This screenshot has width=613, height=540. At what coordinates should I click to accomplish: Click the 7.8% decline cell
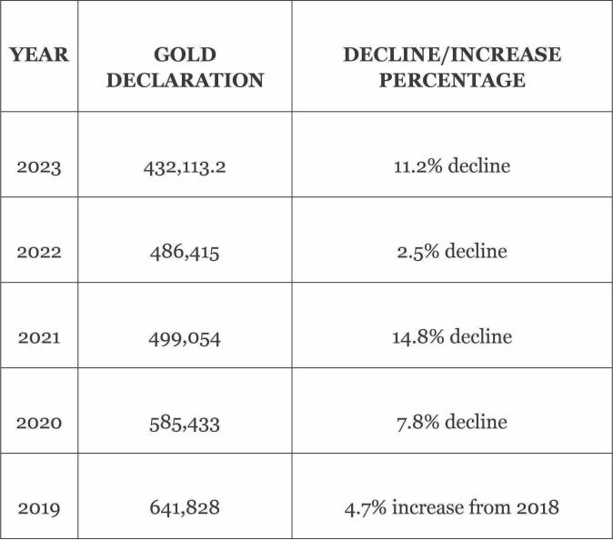(452, 422)
